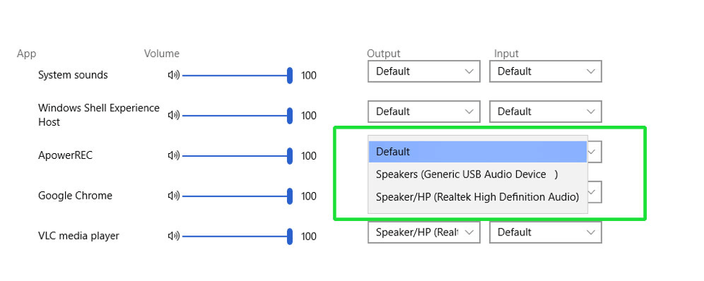Screen dimensions: 704x281
Task: Mute VLC media player speaker icon
Action: point(173,236)
